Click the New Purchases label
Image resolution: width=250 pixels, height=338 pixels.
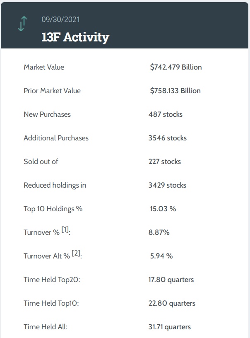pos(47,114)
